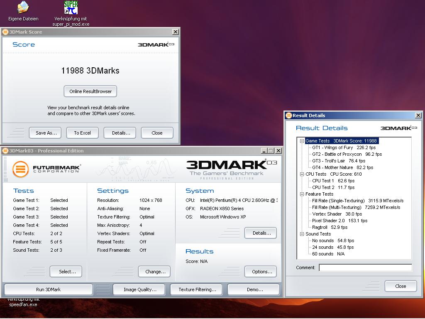Focus the Comment input field

pyautogui.click(x=365, y=268)
